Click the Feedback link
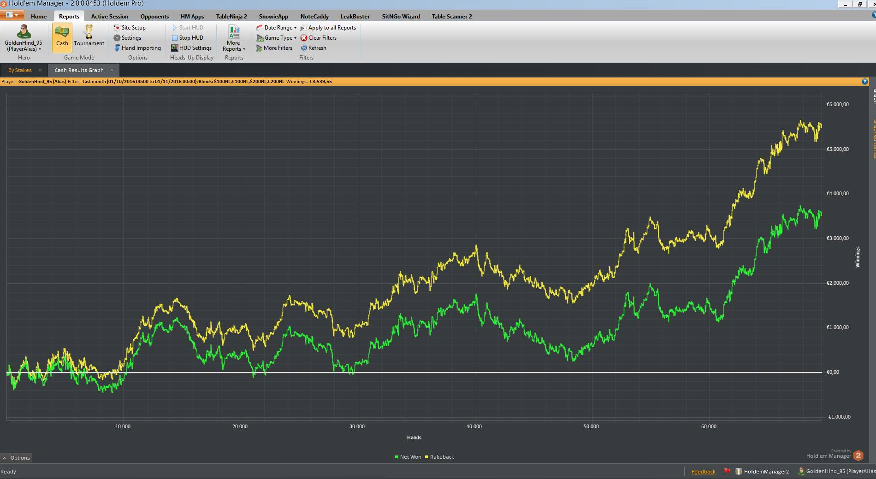The height and width of the screenshot is (479, 876). click(x=703, y=472)
